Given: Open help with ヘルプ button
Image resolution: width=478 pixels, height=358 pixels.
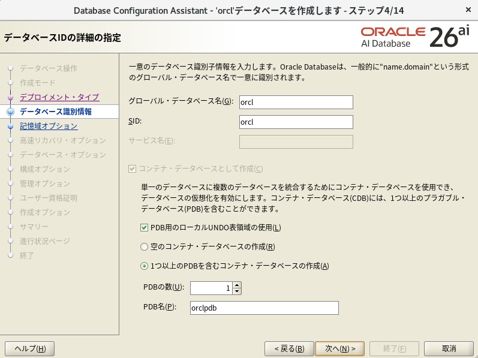Looking at the screenshot, I should (30, 348).
